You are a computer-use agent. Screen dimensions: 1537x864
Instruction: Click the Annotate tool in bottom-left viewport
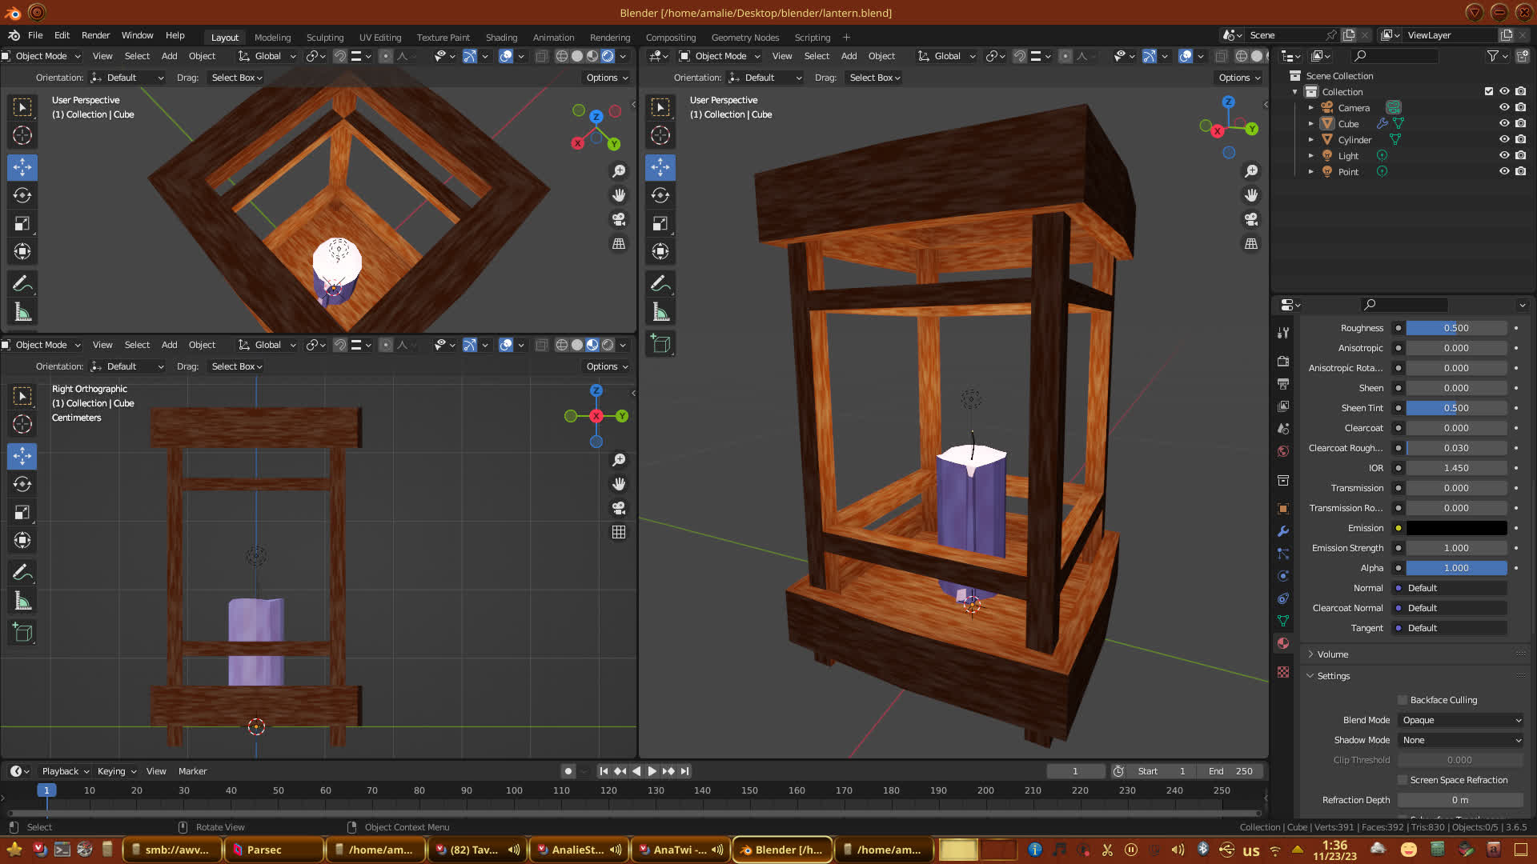click(22, 572)
